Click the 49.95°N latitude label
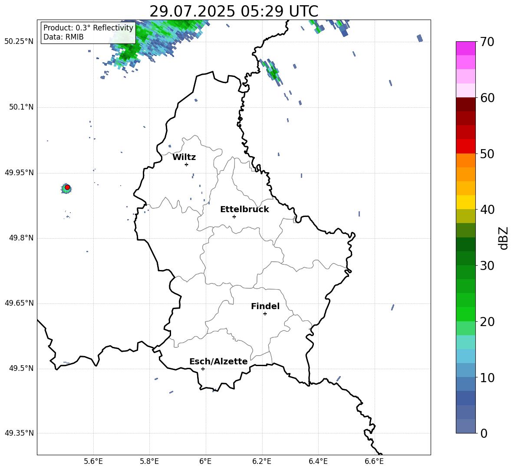This screenshot has height=470, width=514. (x=19, y=173)
